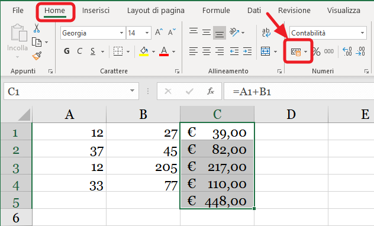Open the File tab
The height and width of the screenshot is (226, 374).
18,11
